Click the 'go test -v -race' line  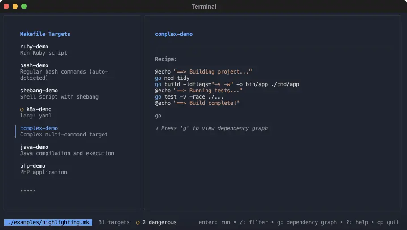coord(189,97)
